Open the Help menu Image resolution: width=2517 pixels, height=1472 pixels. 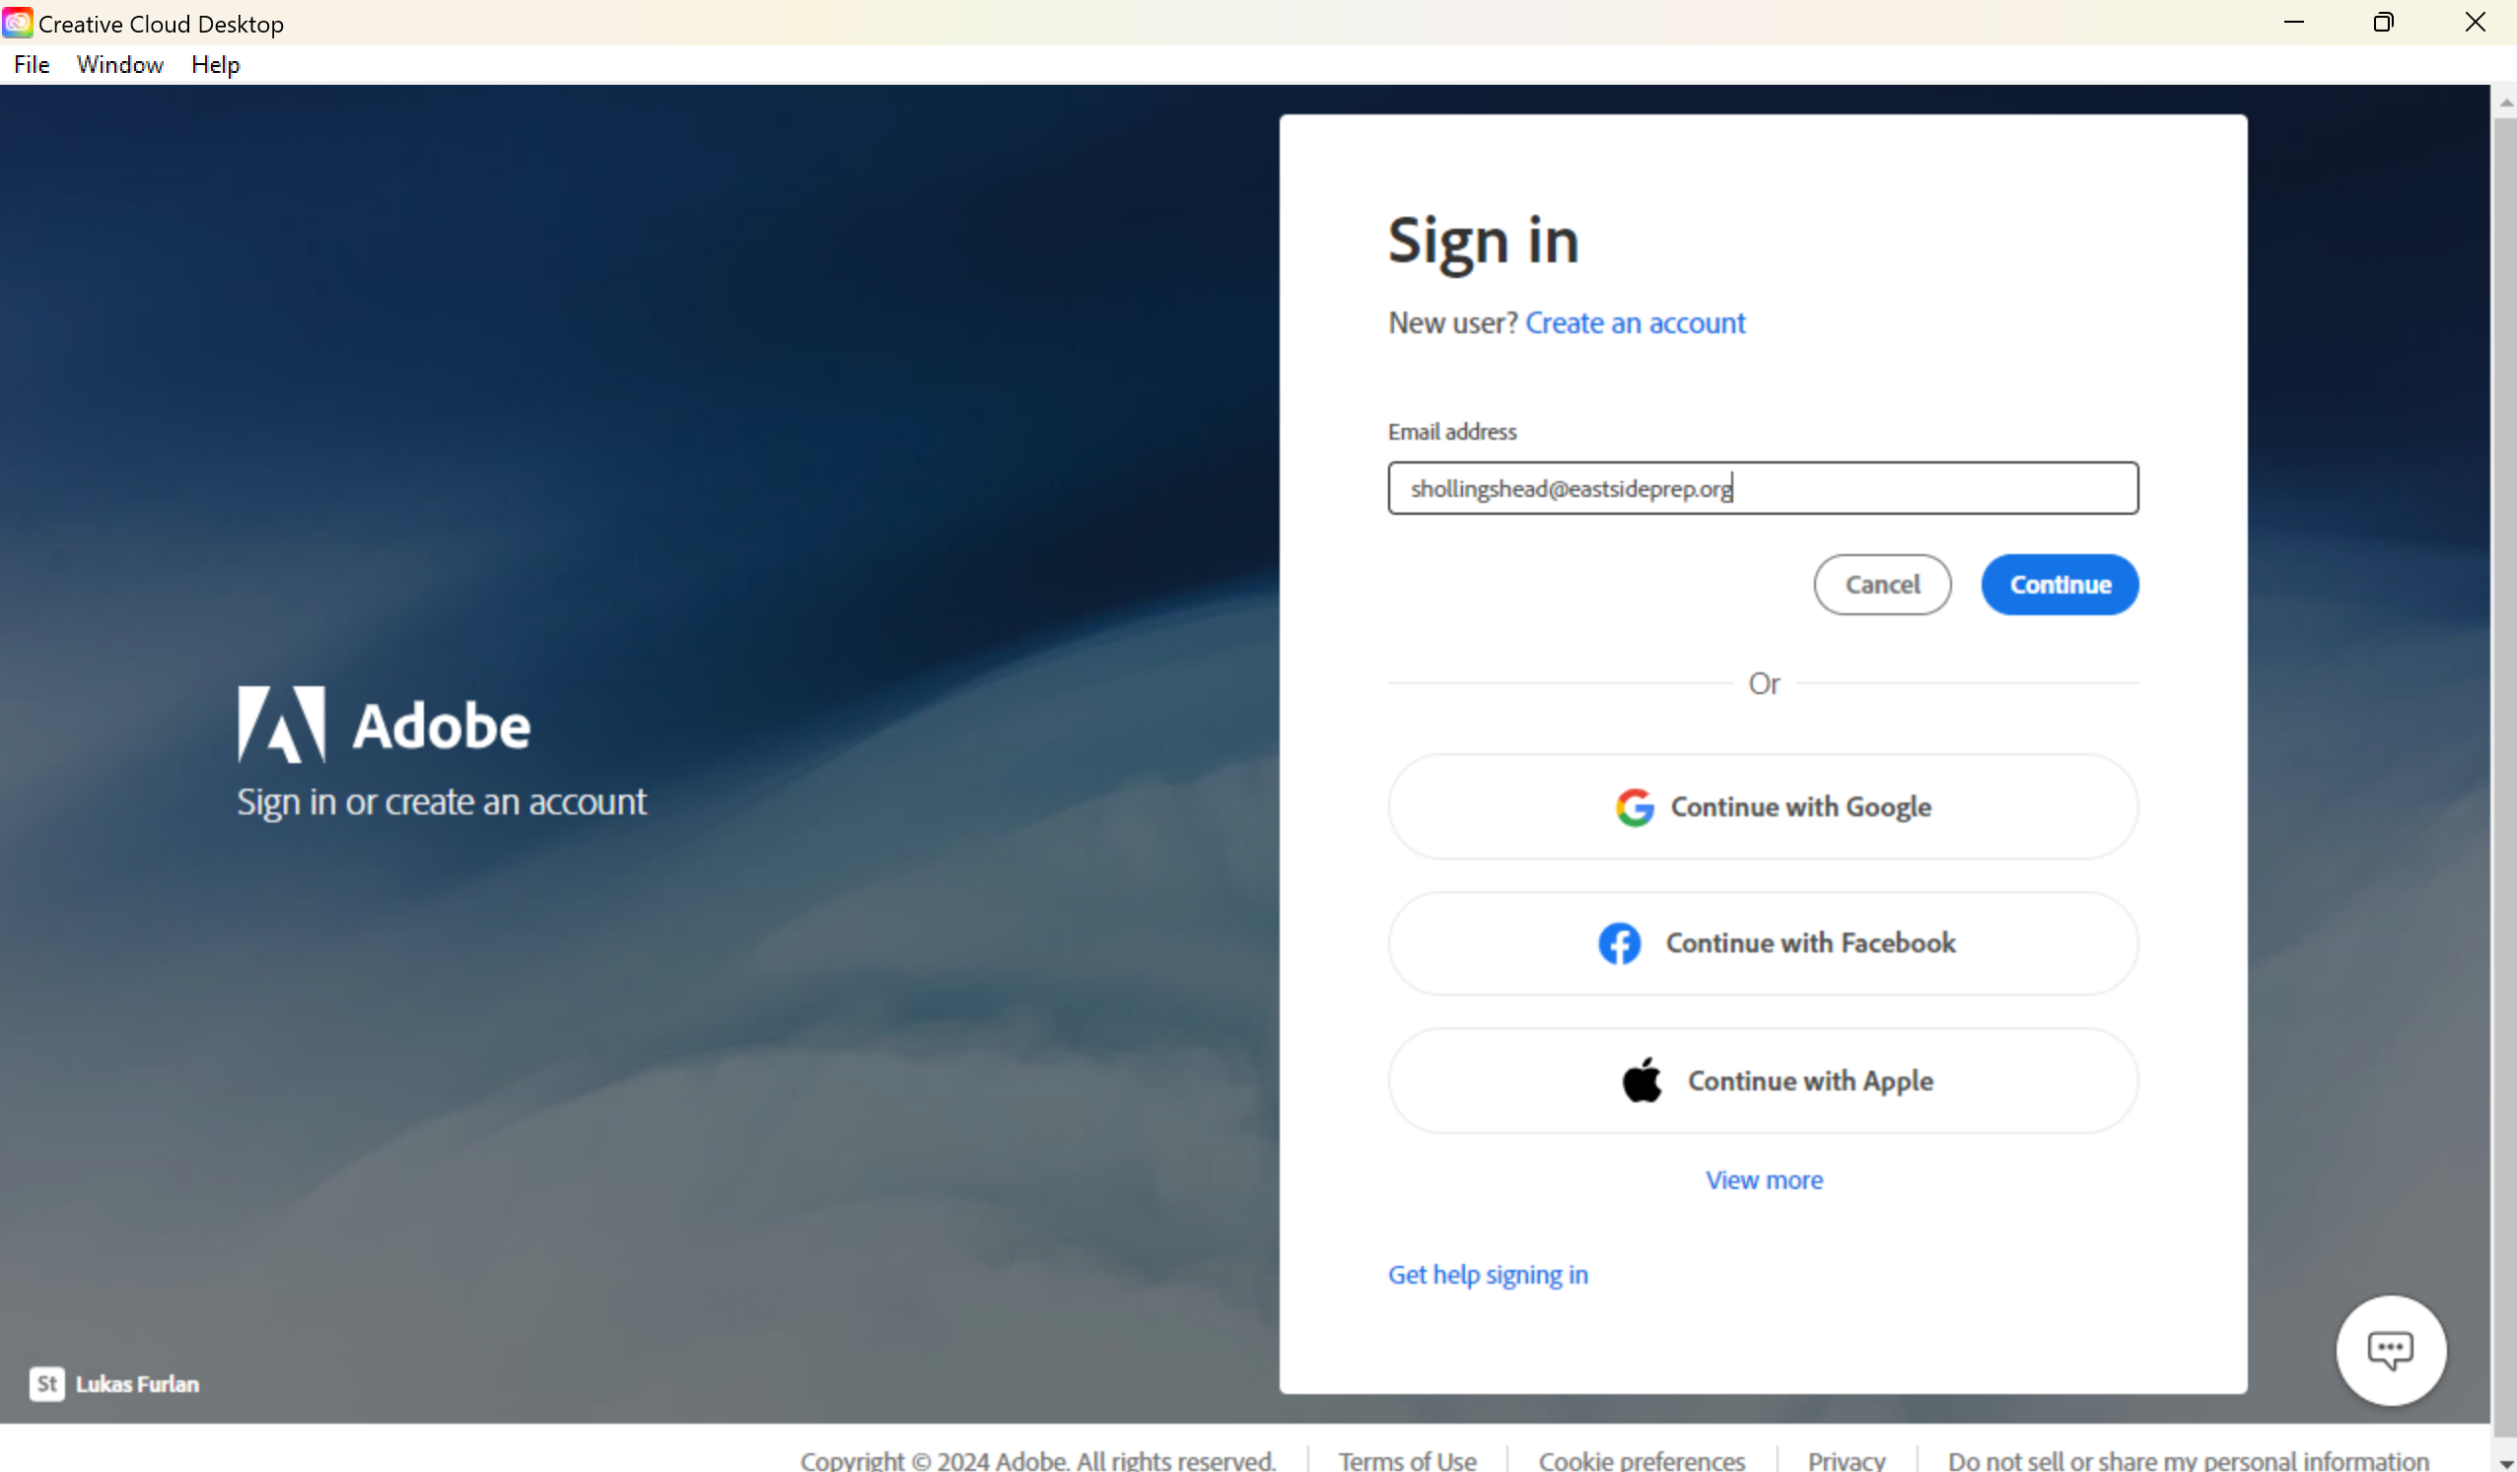click(216, 65)
